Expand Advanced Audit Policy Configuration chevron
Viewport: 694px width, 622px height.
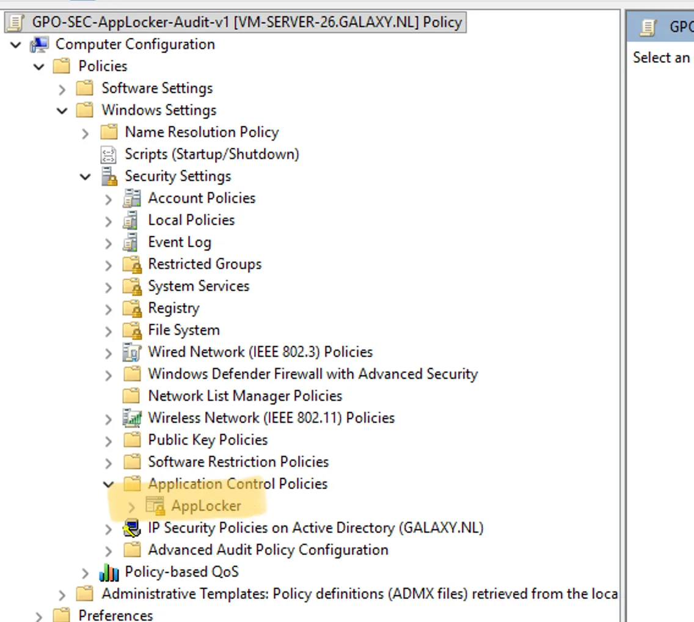(109, 551)
